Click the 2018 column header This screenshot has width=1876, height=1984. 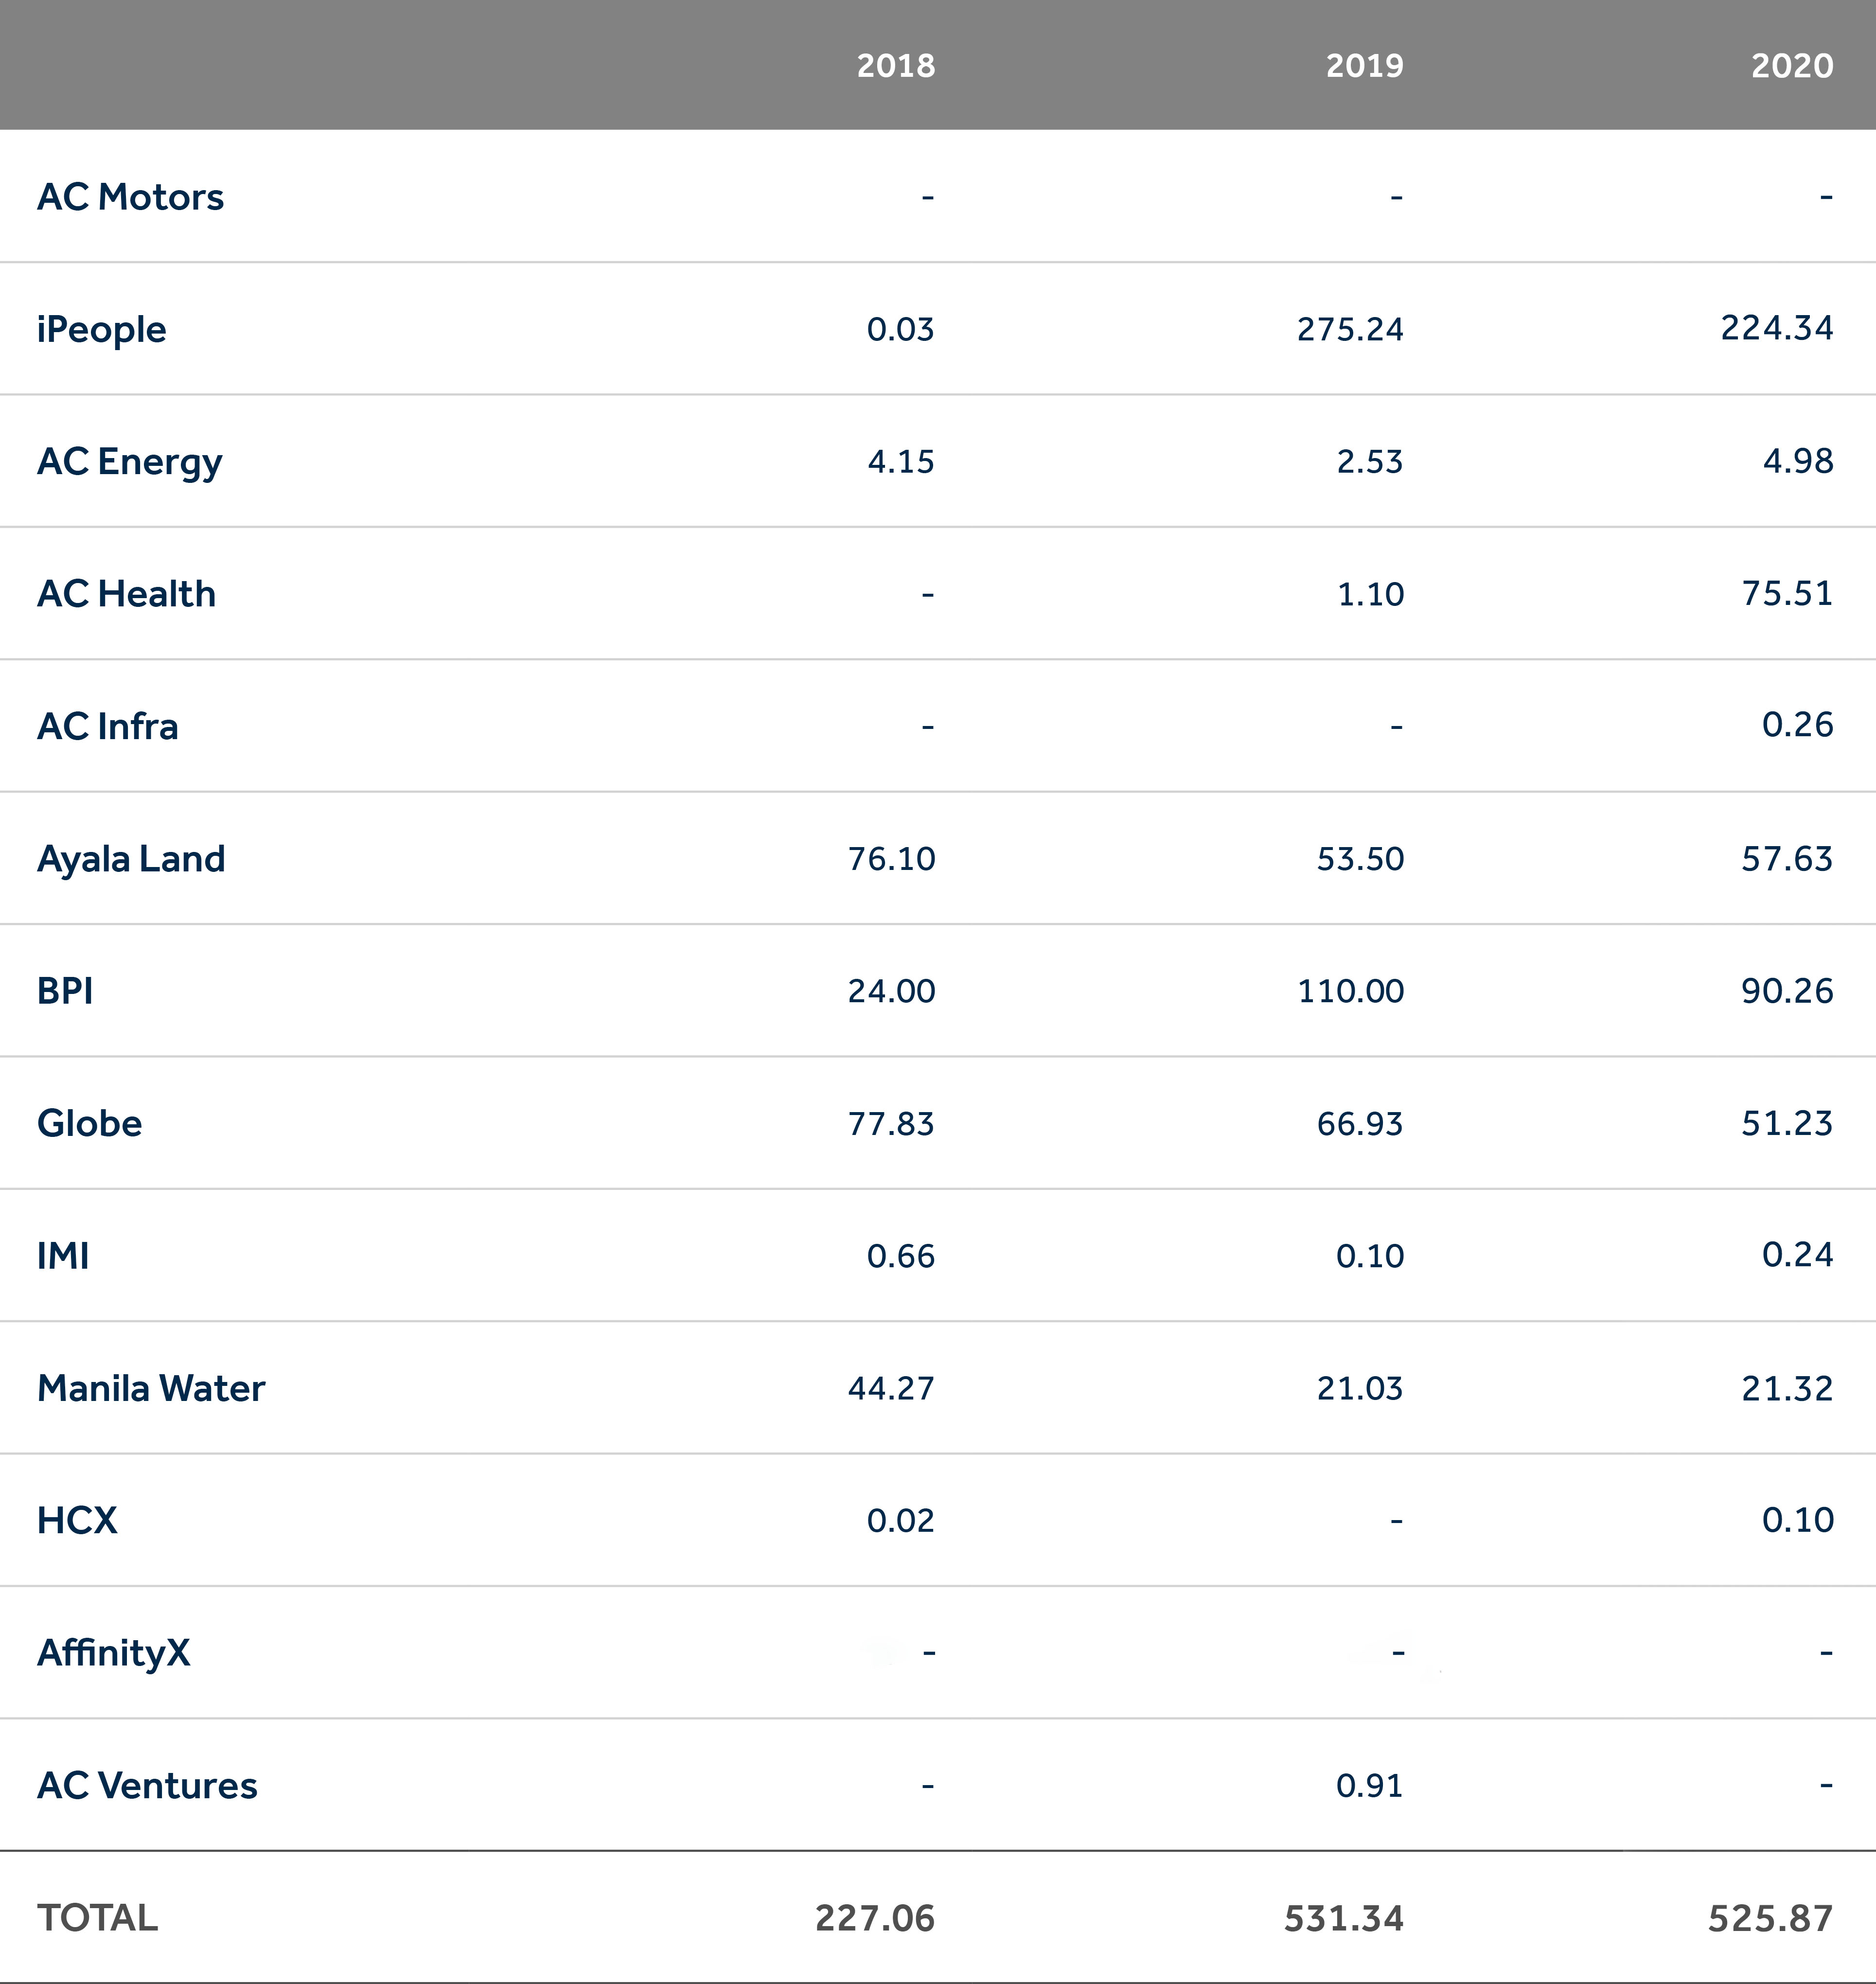[x=895, y=66]
